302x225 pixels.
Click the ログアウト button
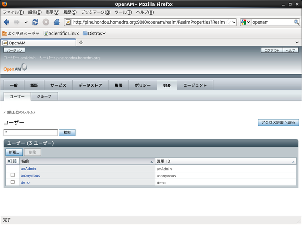pos(272,50)
